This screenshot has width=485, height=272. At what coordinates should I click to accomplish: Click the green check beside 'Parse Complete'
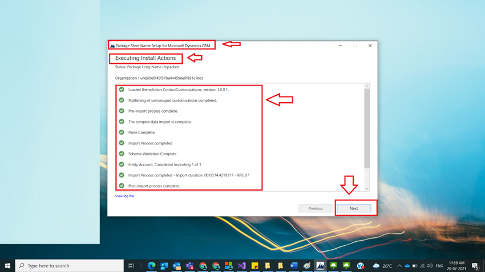(122, 132)
